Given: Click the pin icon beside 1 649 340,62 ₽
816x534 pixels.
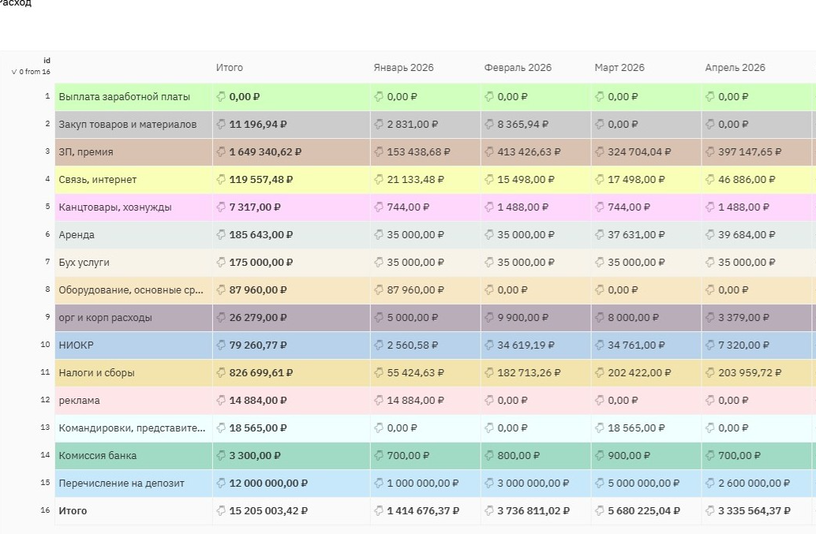Looking at the screenshot, I should click(221, 151).
